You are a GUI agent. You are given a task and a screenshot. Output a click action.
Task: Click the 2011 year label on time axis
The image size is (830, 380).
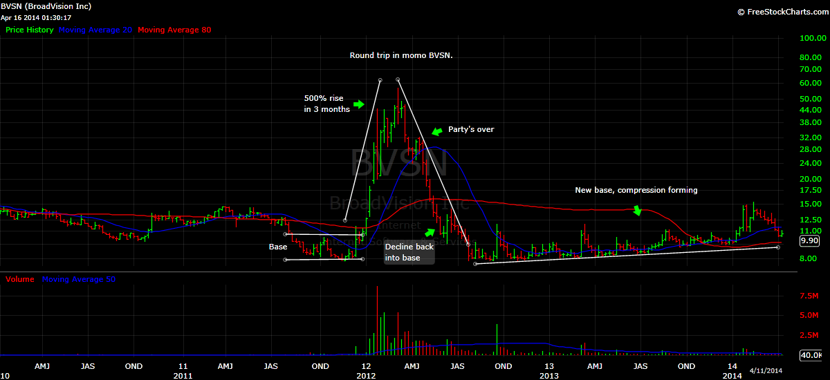[x=183, y=375]
